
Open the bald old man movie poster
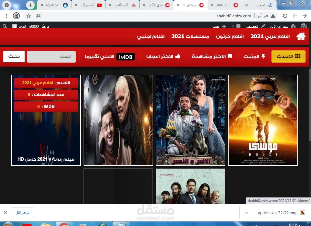pos(118,120)
